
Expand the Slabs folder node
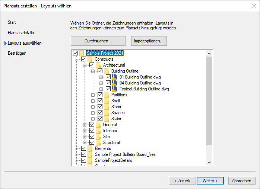pos(93,107)
